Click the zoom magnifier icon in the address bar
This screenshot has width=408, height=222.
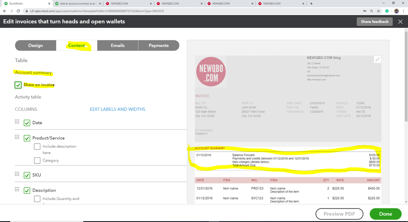(372, 11)
